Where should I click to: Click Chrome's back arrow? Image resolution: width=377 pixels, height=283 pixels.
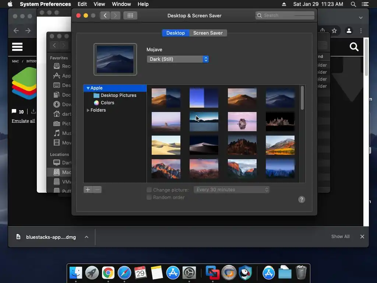(x=16, y=31)
